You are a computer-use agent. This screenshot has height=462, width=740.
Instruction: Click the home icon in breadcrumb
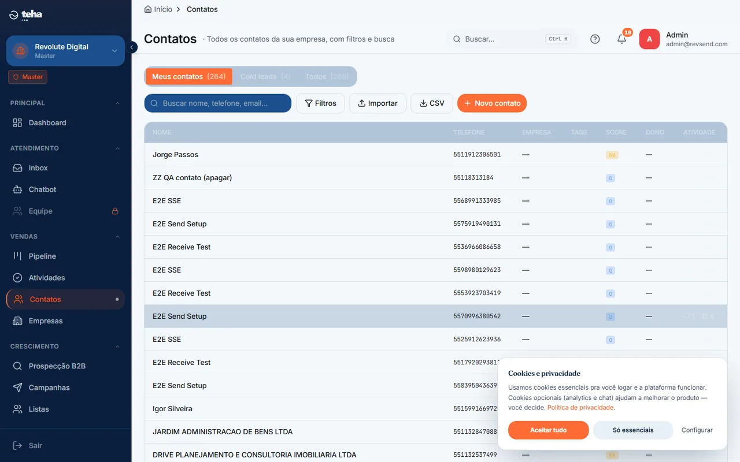pyautogui.click(x=148, y=9)
